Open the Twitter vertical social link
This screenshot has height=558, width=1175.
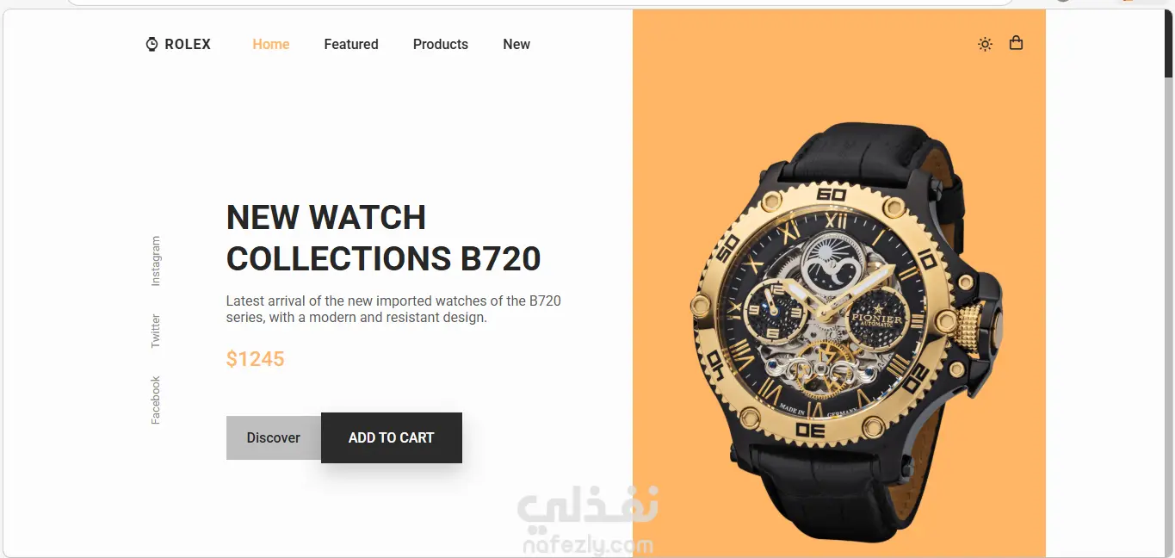click(x=156, y=331)
